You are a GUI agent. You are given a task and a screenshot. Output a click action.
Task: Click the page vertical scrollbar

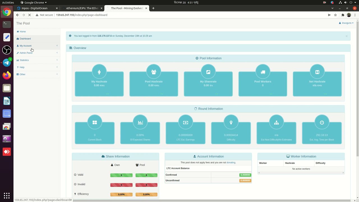click(357, 89)
